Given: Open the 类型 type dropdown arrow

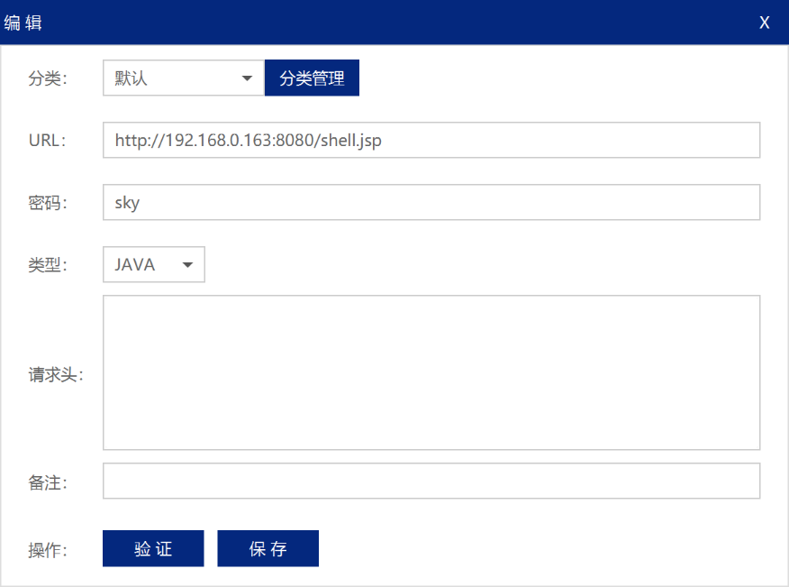Looking at the screenshot, I should coord(186,264).
